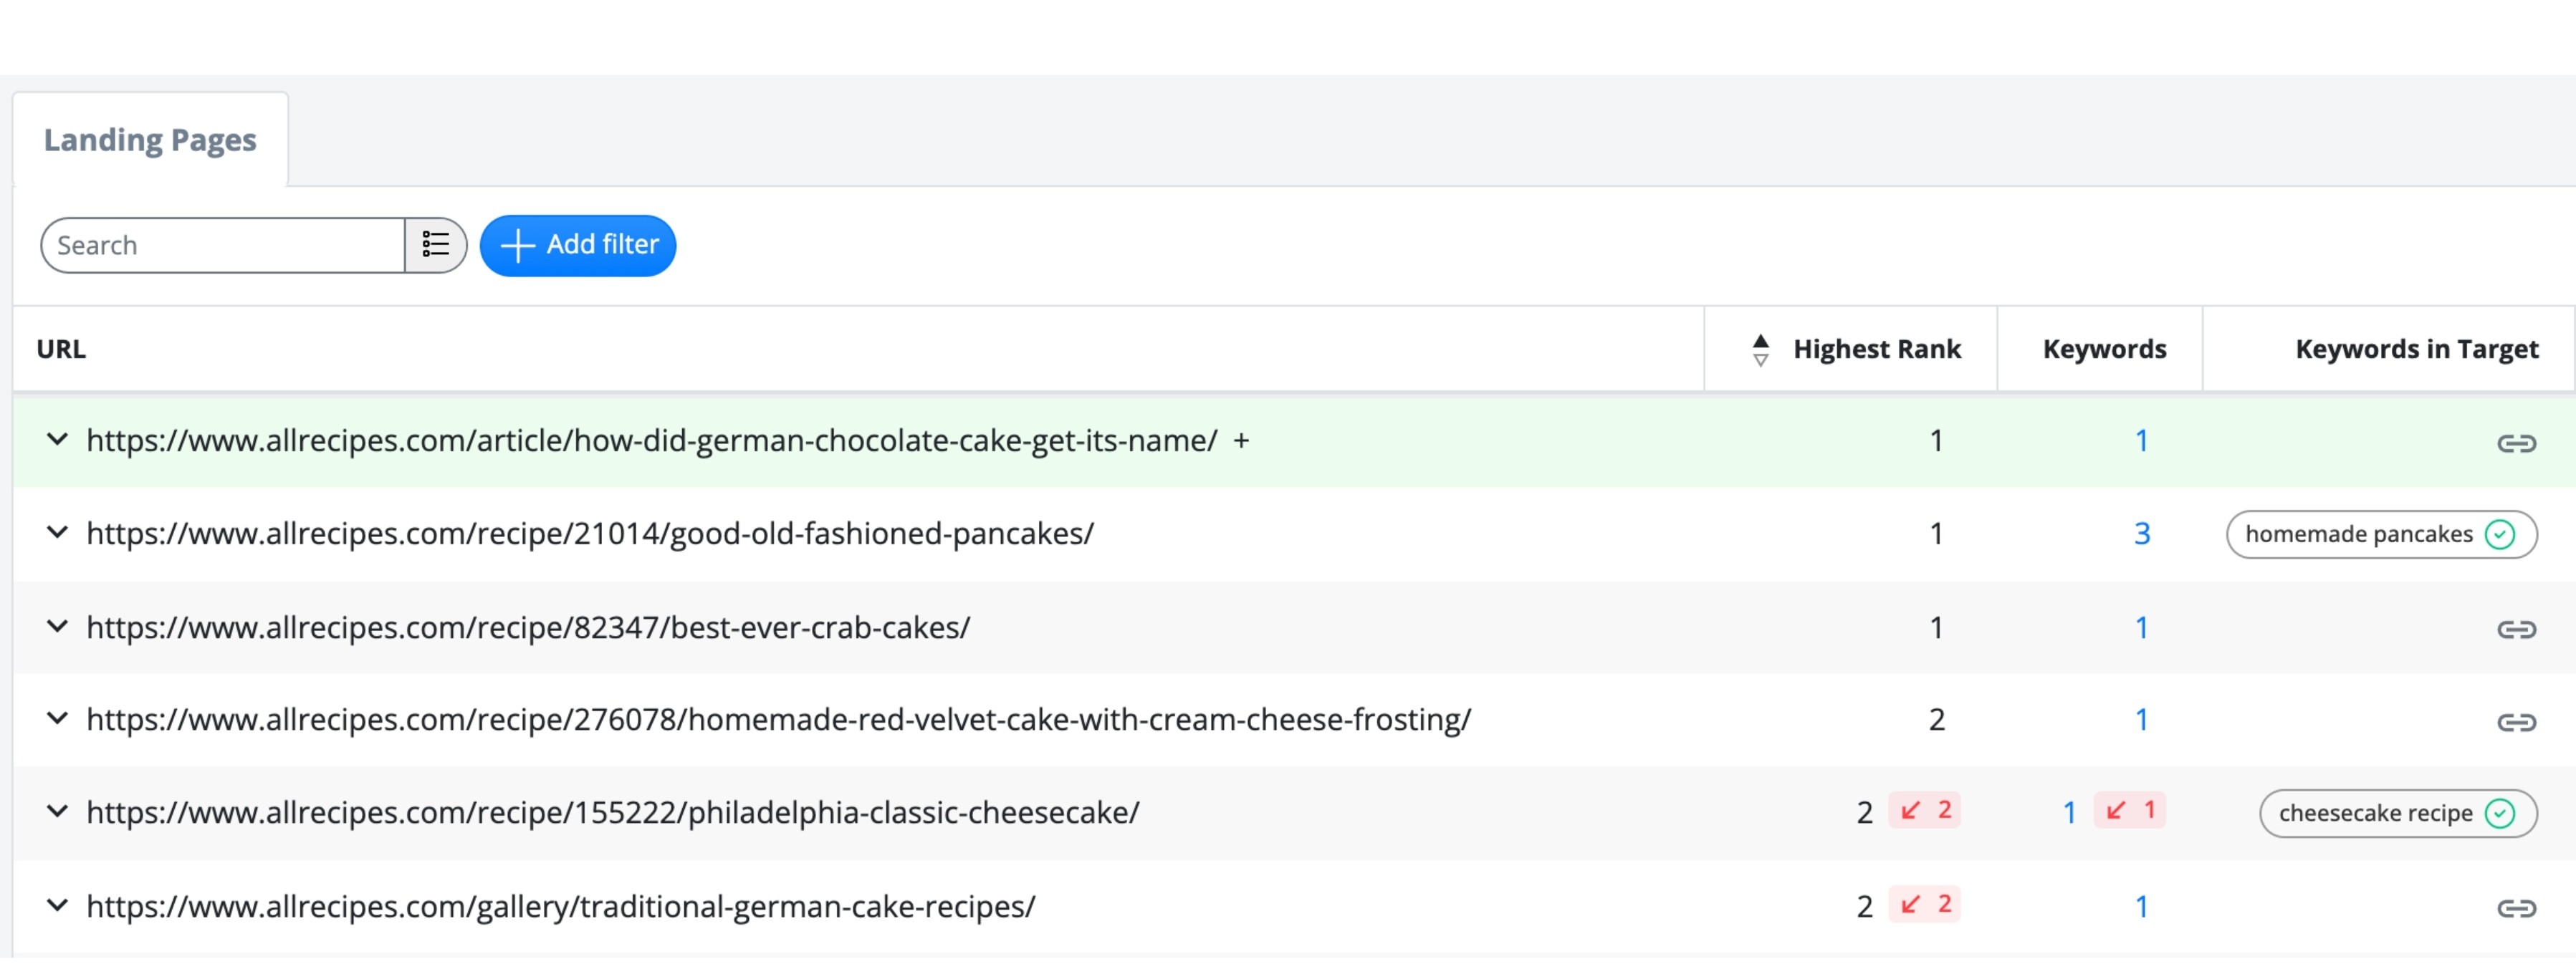The image size is (2576, 969).
Task: Expand the best-ever-crab-cakes row
Action: tap(58, 627)
